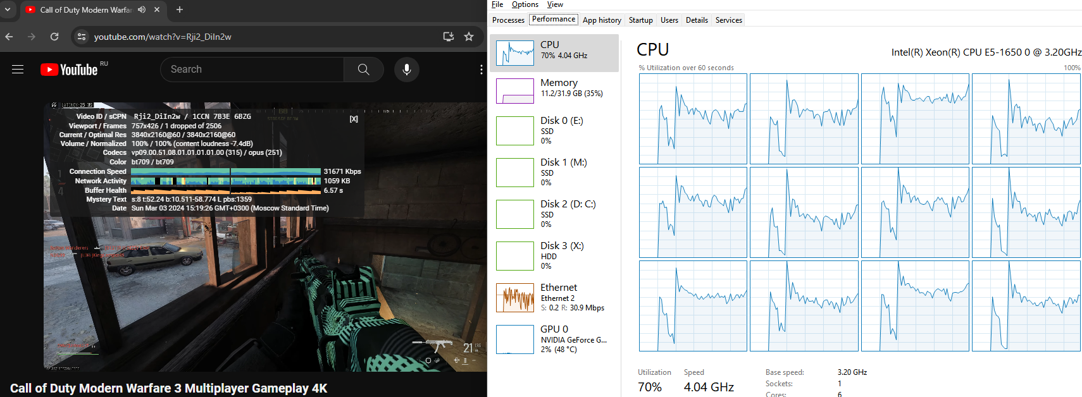This screenshot has width=1082, height=397.
Task: Open the YouTube hamburger guide menu
Action: click(x=18, y=70)
